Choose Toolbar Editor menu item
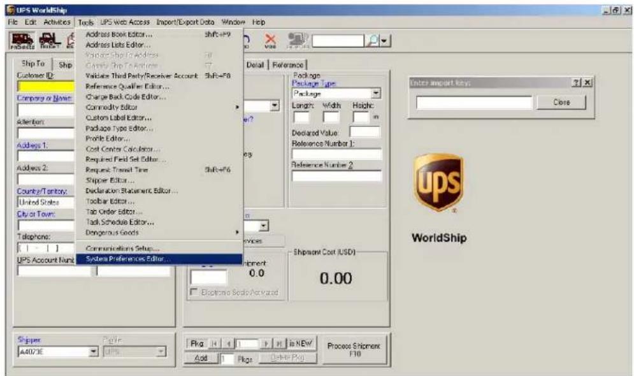Image resolution: width=634 pixels, height=376 pixels. [x=159, y=201]
